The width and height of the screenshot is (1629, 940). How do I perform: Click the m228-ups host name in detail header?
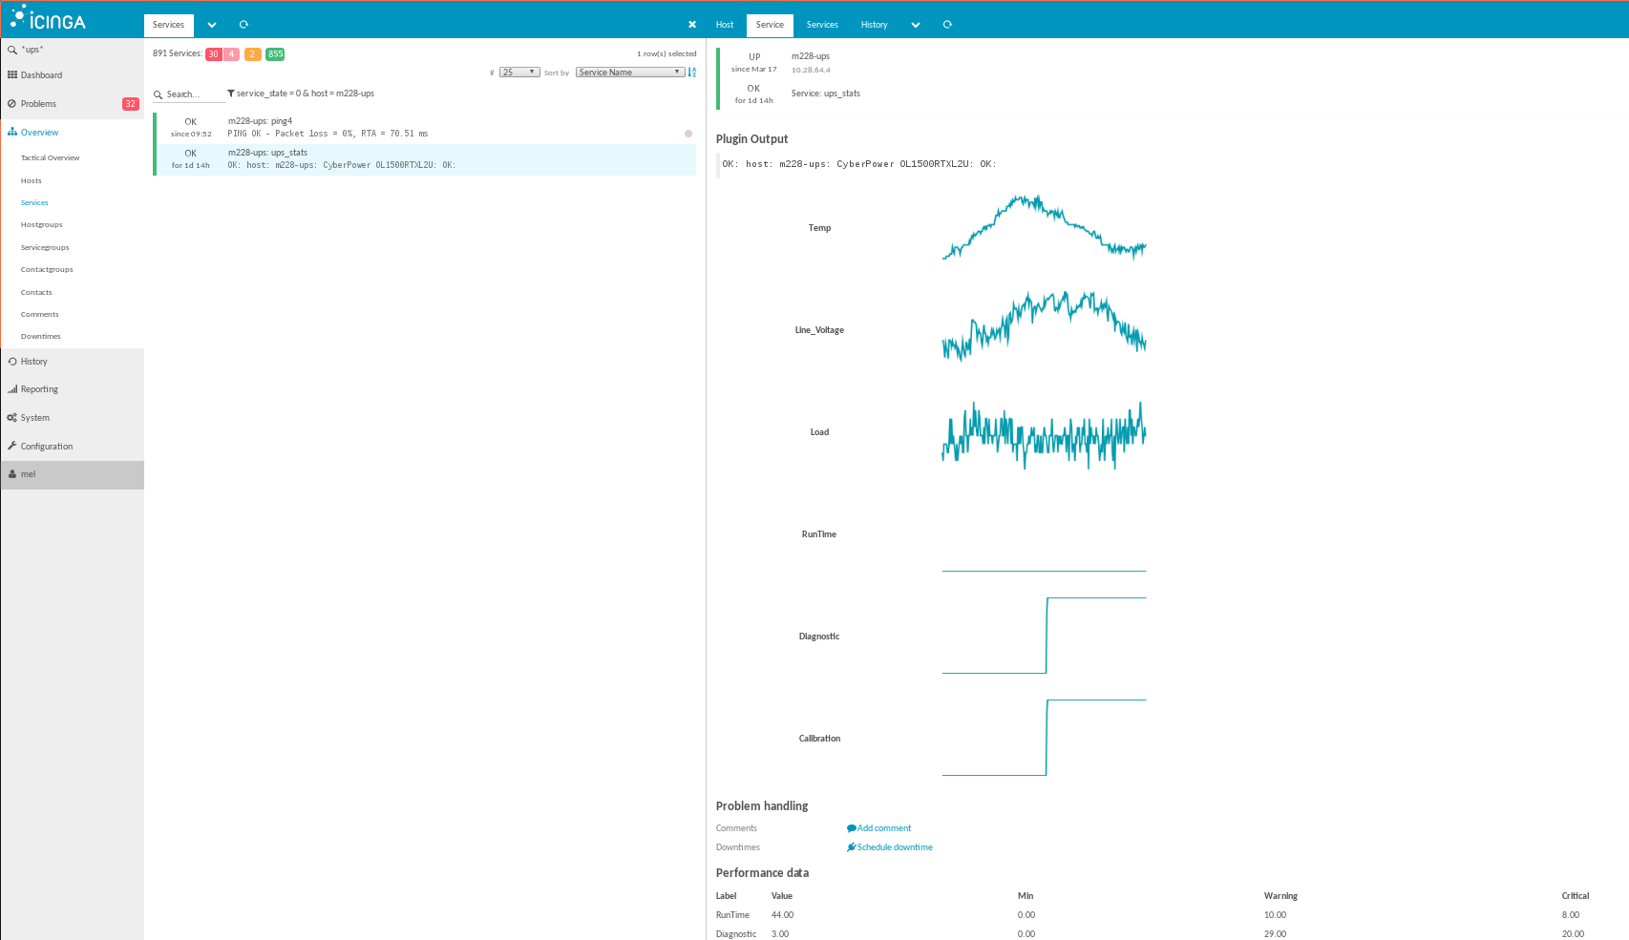(x=811, y=56)
